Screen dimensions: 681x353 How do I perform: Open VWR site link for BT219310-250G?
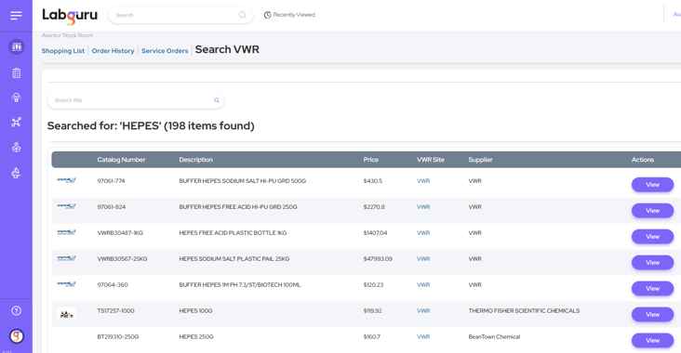[423, 336]
